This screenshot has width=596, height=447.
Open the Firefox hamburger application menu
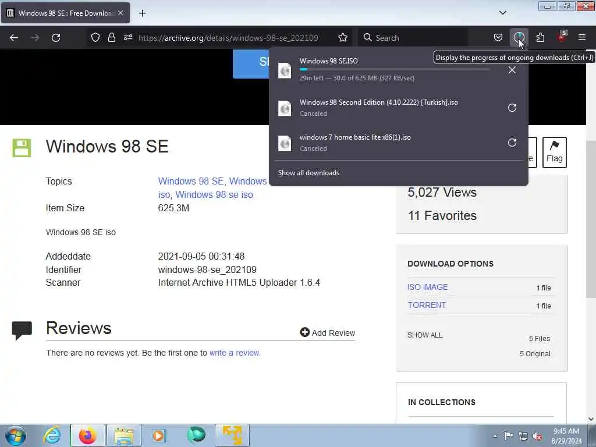582,38
